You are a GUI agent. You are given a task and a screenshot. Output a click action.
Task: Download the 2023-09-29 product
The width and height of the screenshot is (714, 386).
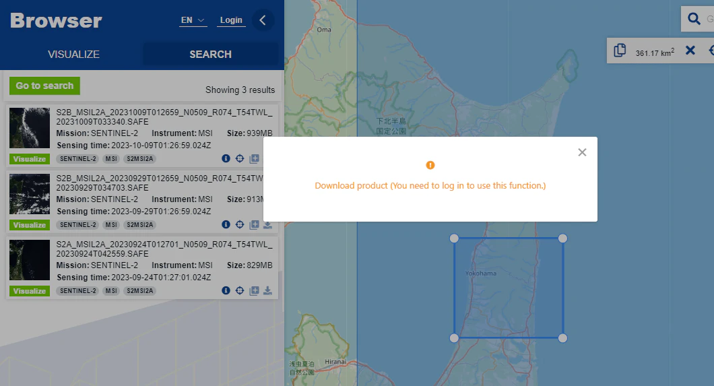click(x=268, y=224)
